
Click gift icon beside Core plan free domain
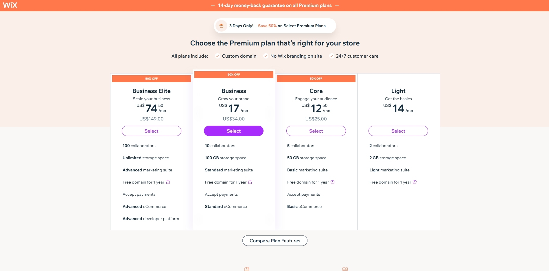[333, 182]
